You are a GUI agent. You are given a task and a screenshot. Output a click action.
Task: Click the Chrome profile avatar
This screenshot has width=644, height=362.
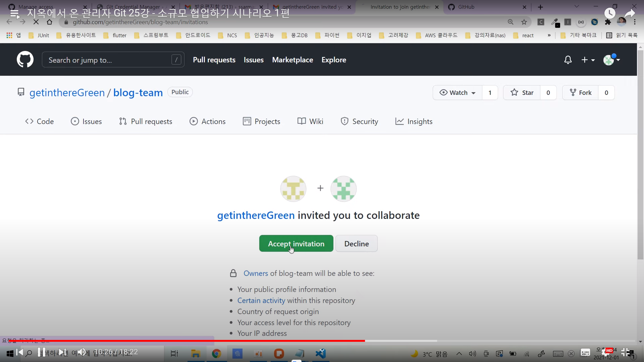622,22
